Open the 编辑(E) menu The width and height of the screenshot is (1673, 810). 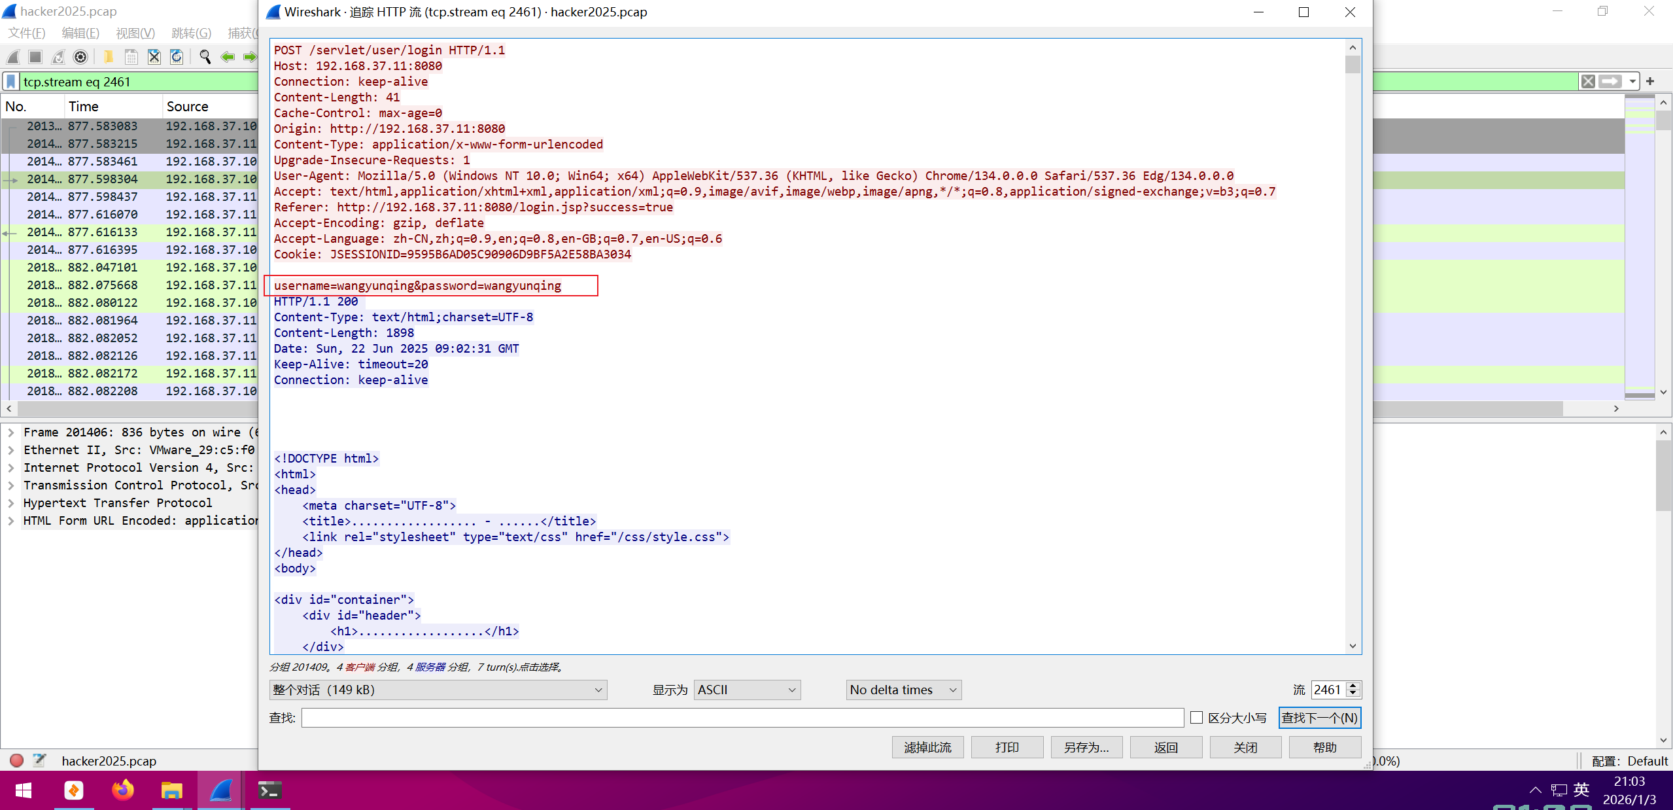[80, 33]
